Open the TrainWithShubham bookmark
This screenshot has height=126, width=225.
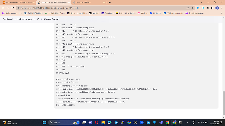tap(33, 13)
